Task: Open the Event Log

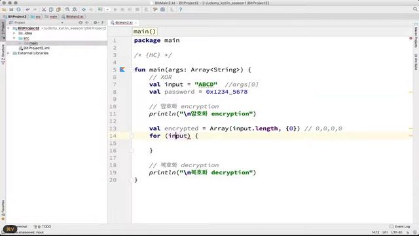Action: (400, 227)
